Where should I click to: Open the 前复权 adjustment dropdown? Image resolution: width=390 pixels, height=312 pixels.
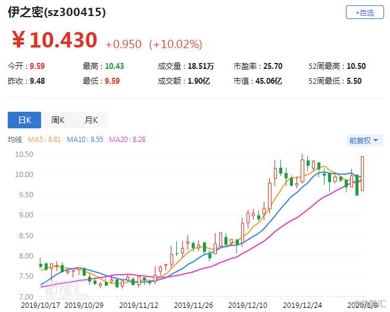(364, 140)
